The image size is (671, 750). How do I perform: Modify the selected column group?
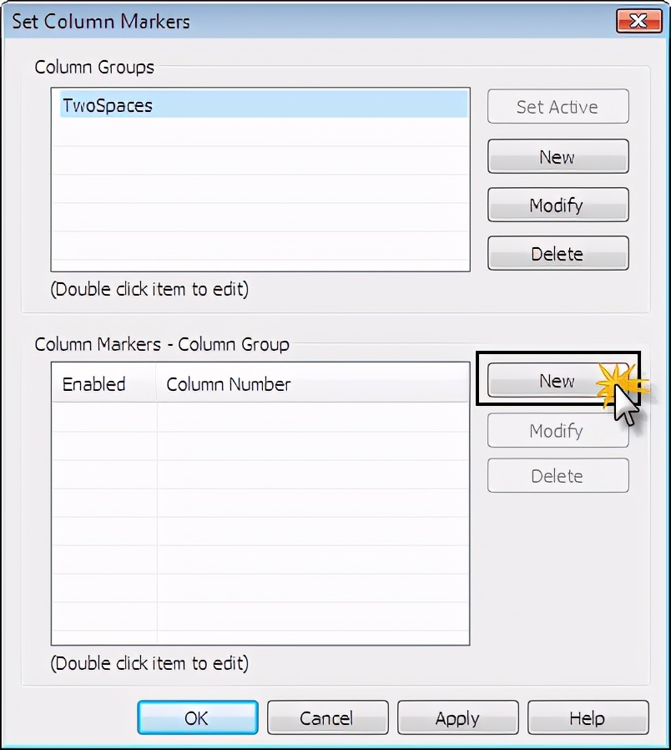(557, 205)
